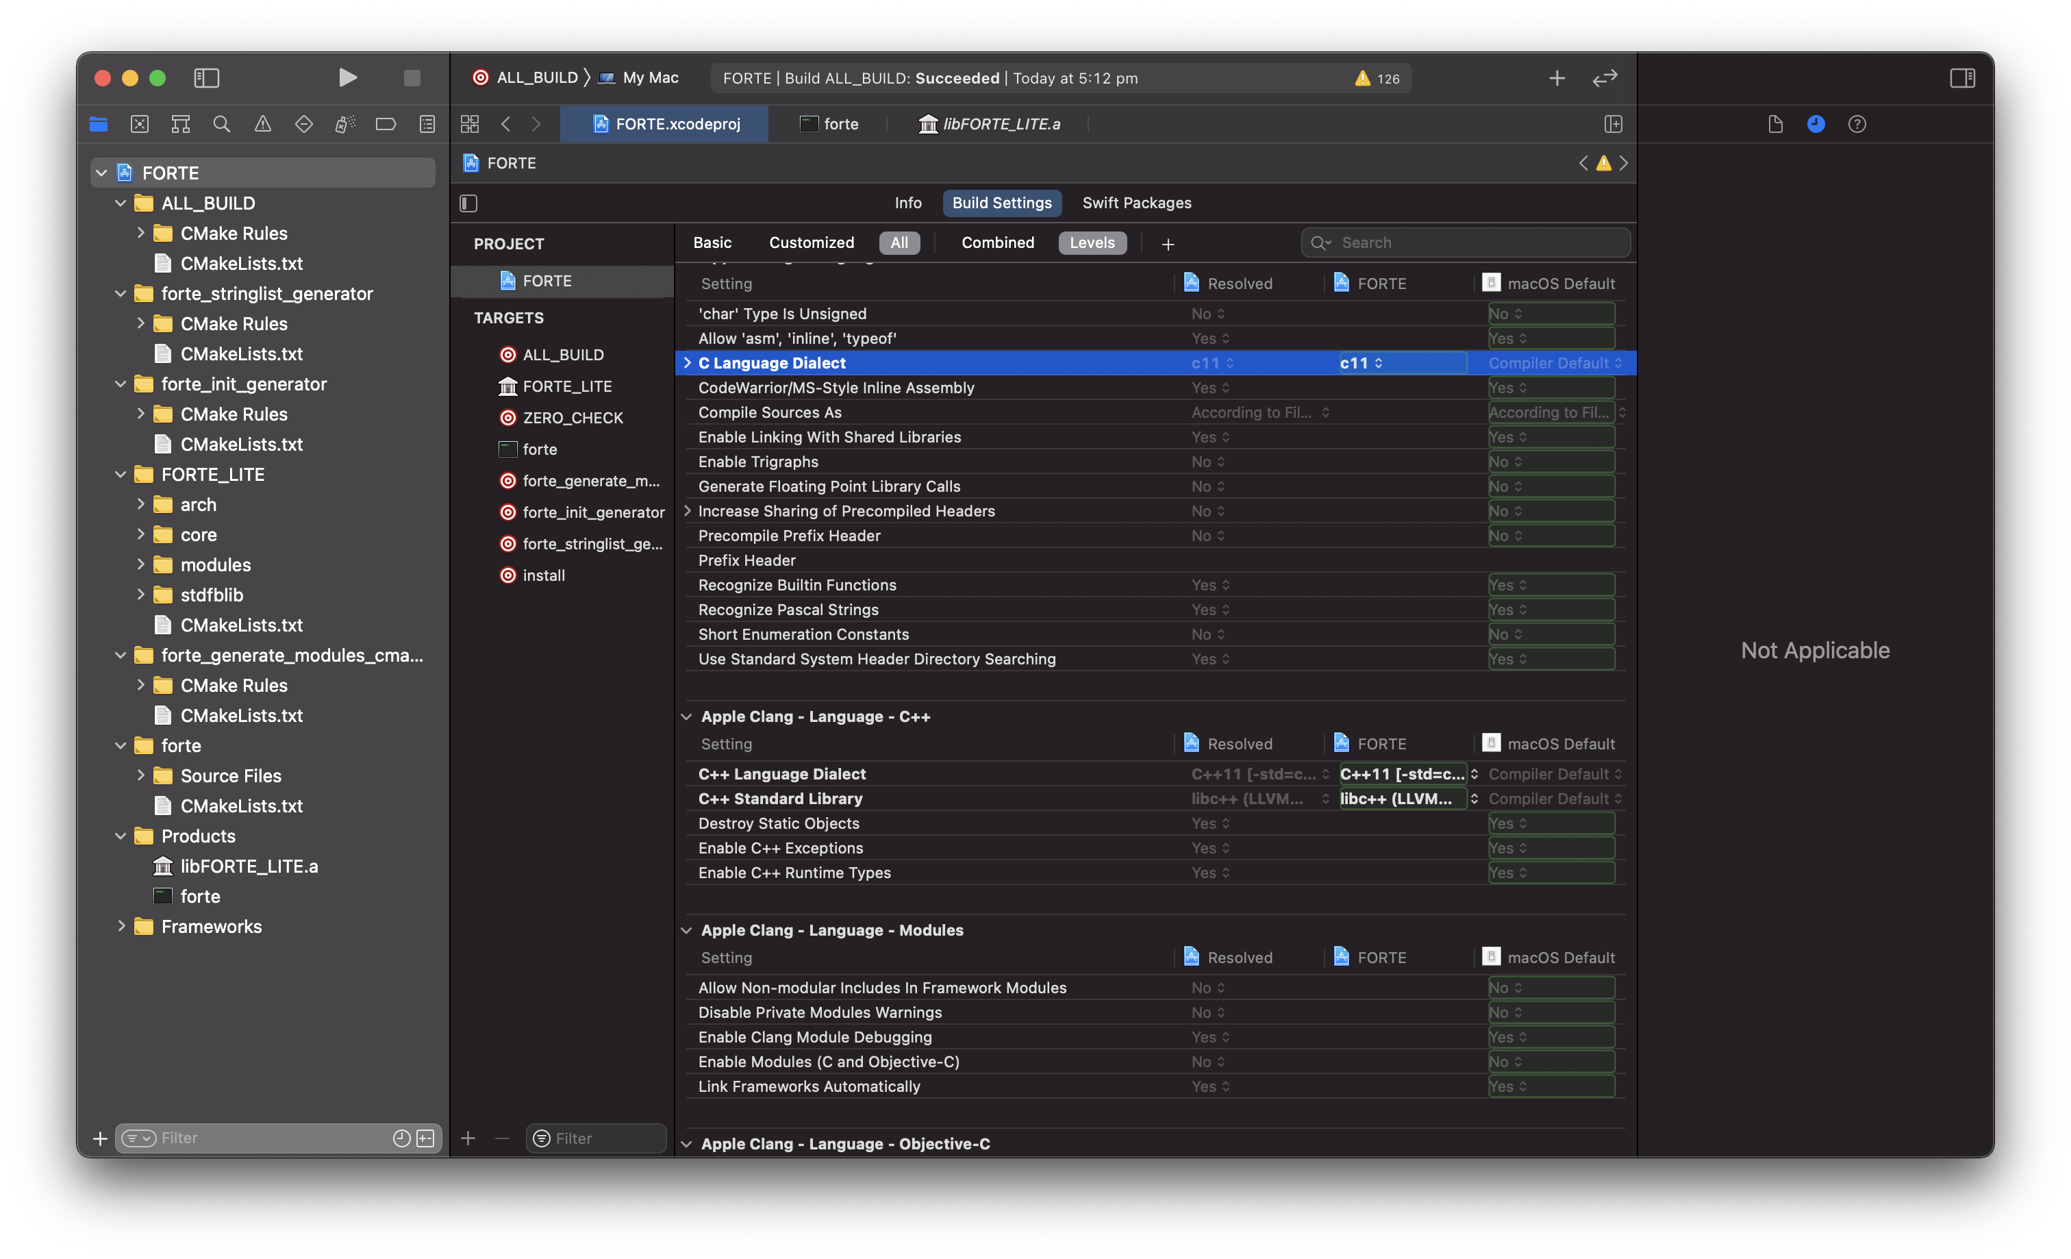
Task: Open the Build Settings tab
Action: (1002, 203)
